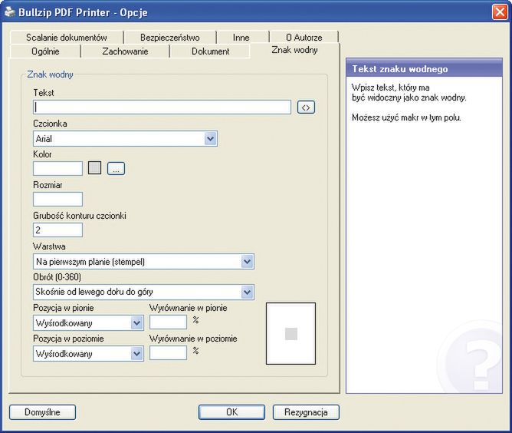Open Pozycja w poziomie dropdown
512x433 pixels.
point(136,353)
